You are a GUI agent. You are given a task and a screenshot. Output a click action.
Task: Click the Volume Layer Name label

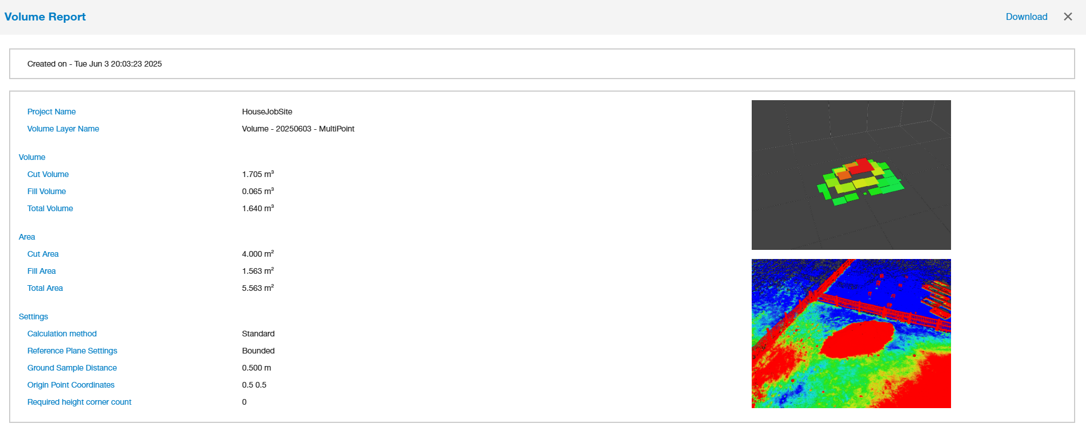[63, 129]
